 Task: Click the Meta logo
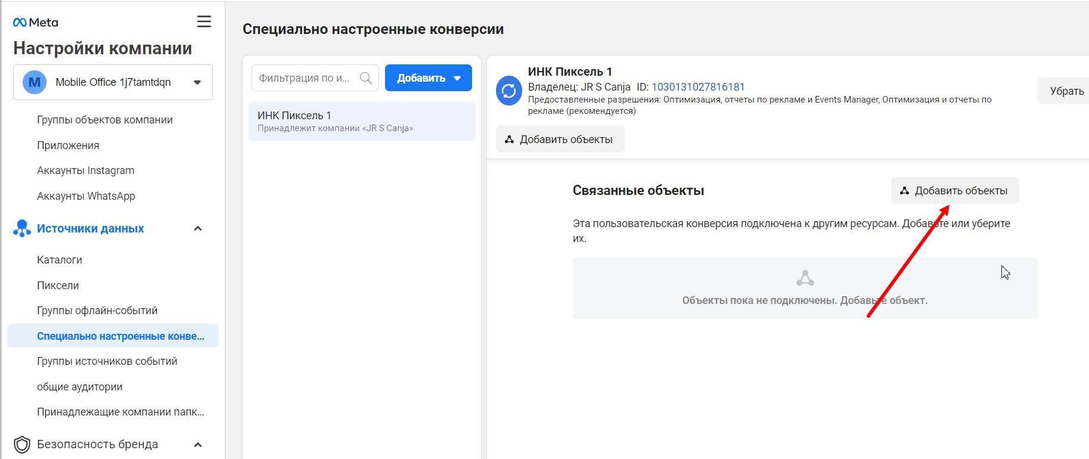[x=35, y=22]
